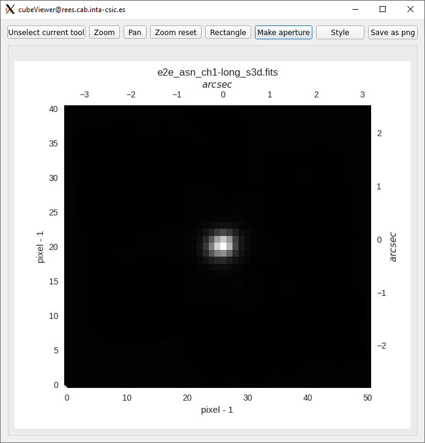Click the y-axis tick label 35
Viewport: 425px width, 443px height.
click(x=53, y=143)
